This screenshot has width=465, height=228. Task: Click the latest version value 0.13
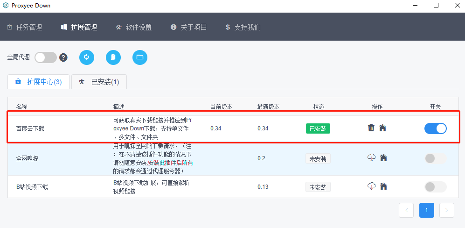(x=263, y=187)
